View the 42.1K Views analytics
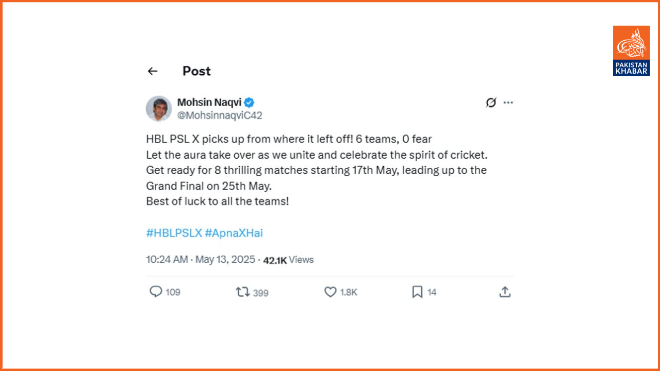Screen dimensions: 660x371 tap(288, 260)
